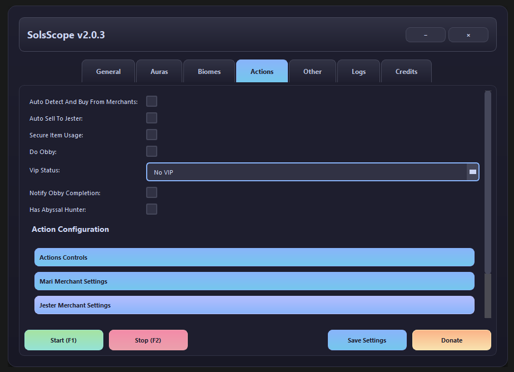
Task: Close the SolsScope window
Action: coord(468,35)
